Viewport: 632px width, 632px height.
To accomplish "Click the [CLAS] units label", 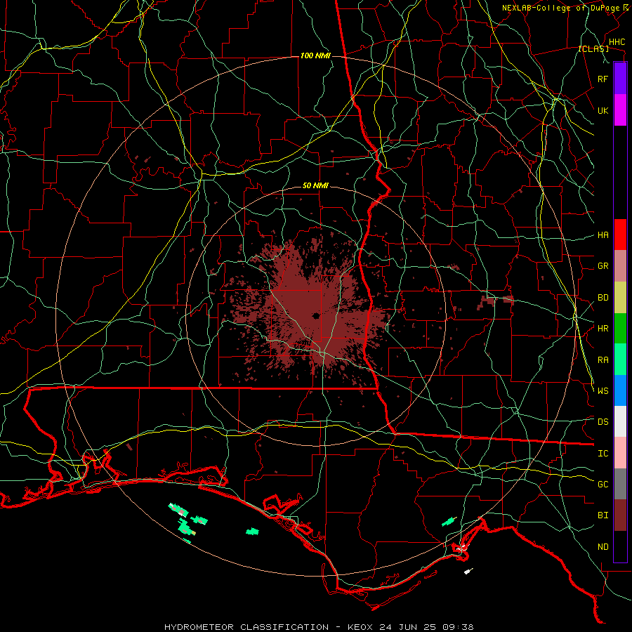I will tap(593, 48).
